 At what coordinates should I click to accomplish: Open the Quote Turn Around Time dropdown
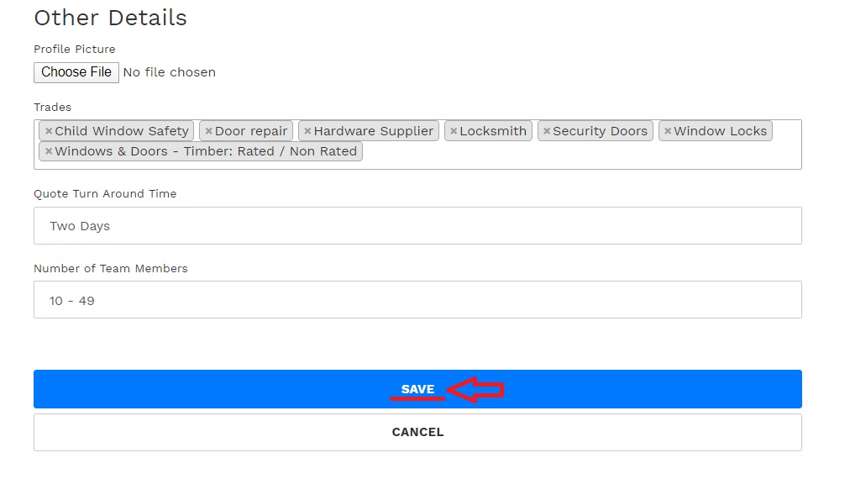pos(417,226)
